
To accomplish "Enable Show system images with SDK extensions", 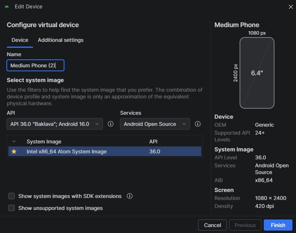I will tap(12, 196).
